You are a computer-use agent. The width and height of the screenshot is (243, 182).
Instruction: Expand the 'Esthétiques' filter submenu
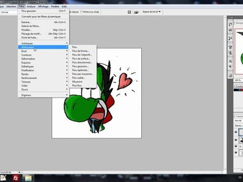pyautogui.click(x=44, y=66)
